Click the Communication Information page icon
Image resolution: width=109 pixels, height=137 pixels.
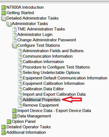pyautogui.click(x=20, y=57)
